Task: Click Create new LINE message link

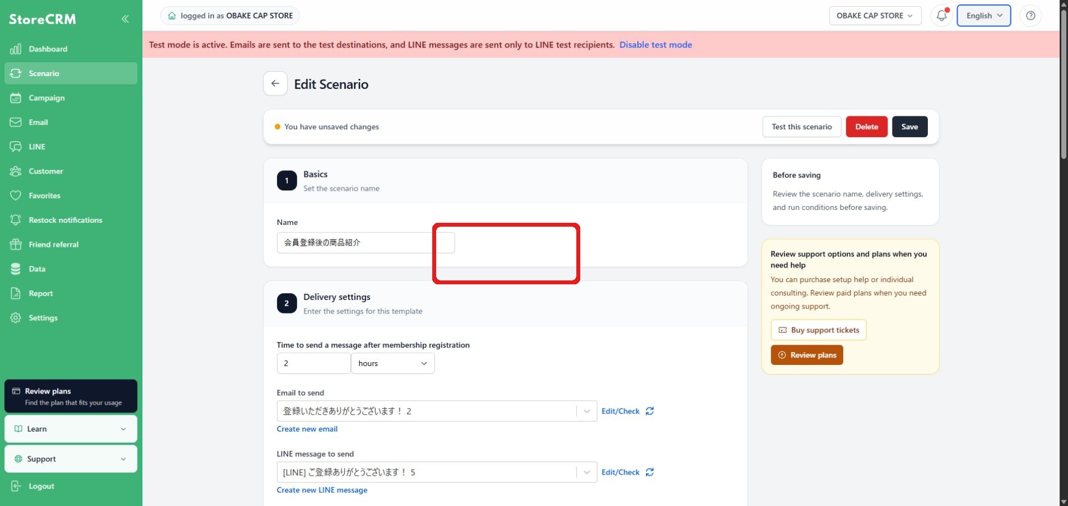Action: coord(322,490)
